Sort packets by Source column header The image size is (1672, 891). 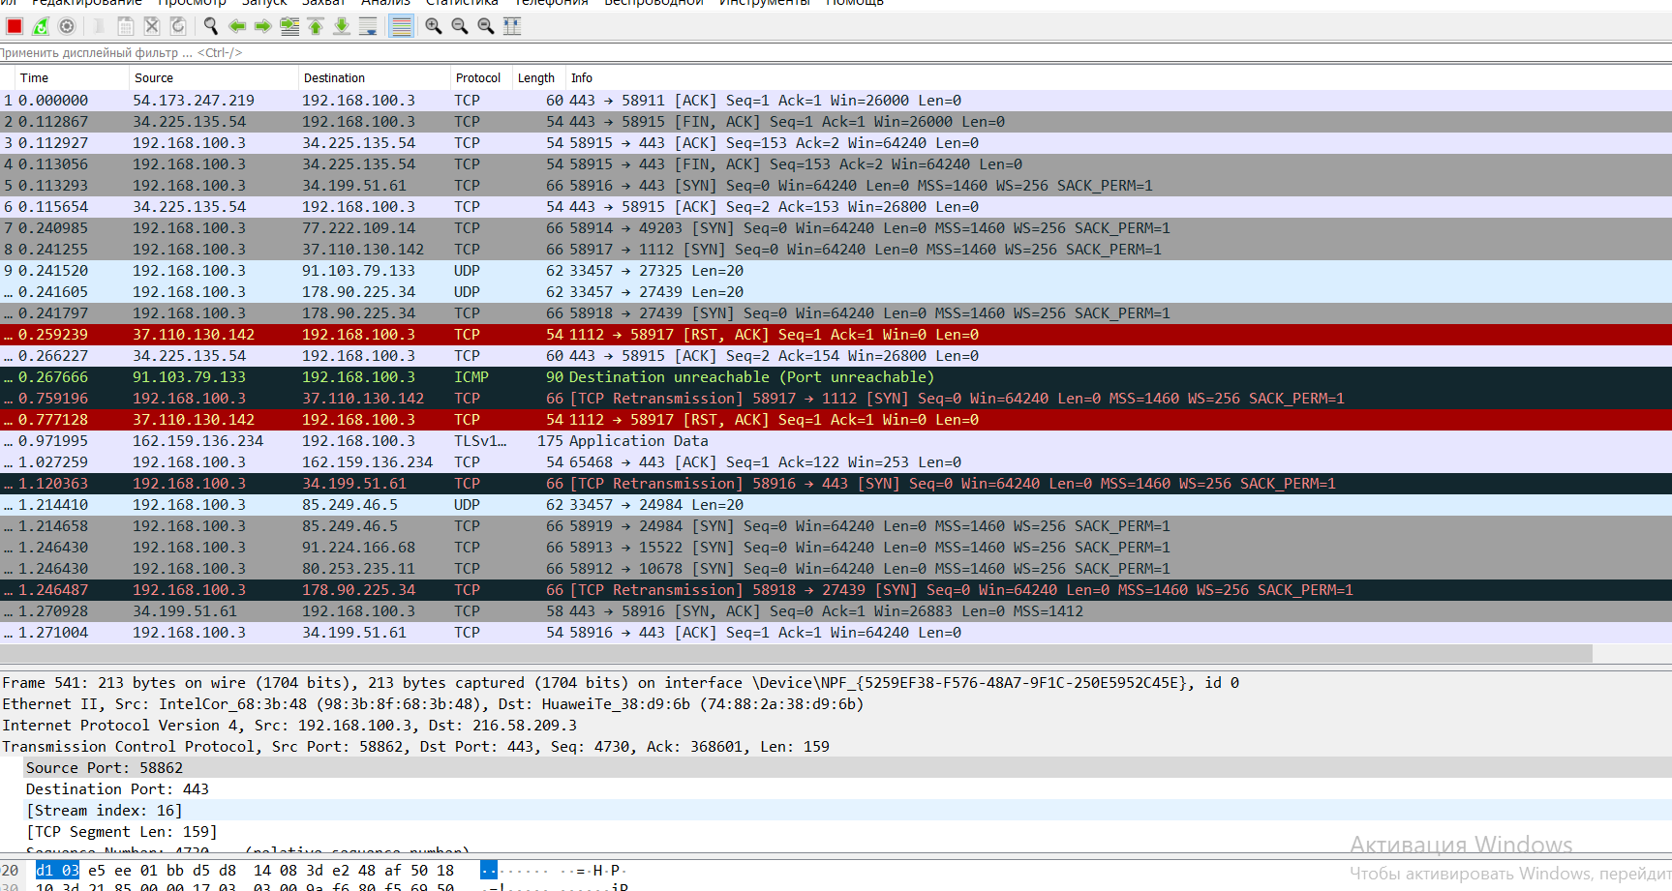154,78
